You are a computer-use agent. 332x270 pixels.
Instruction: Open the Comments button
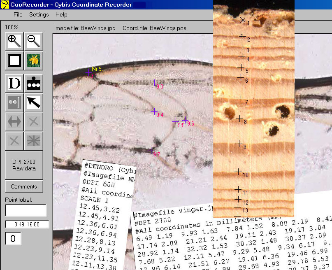[24, 186]
